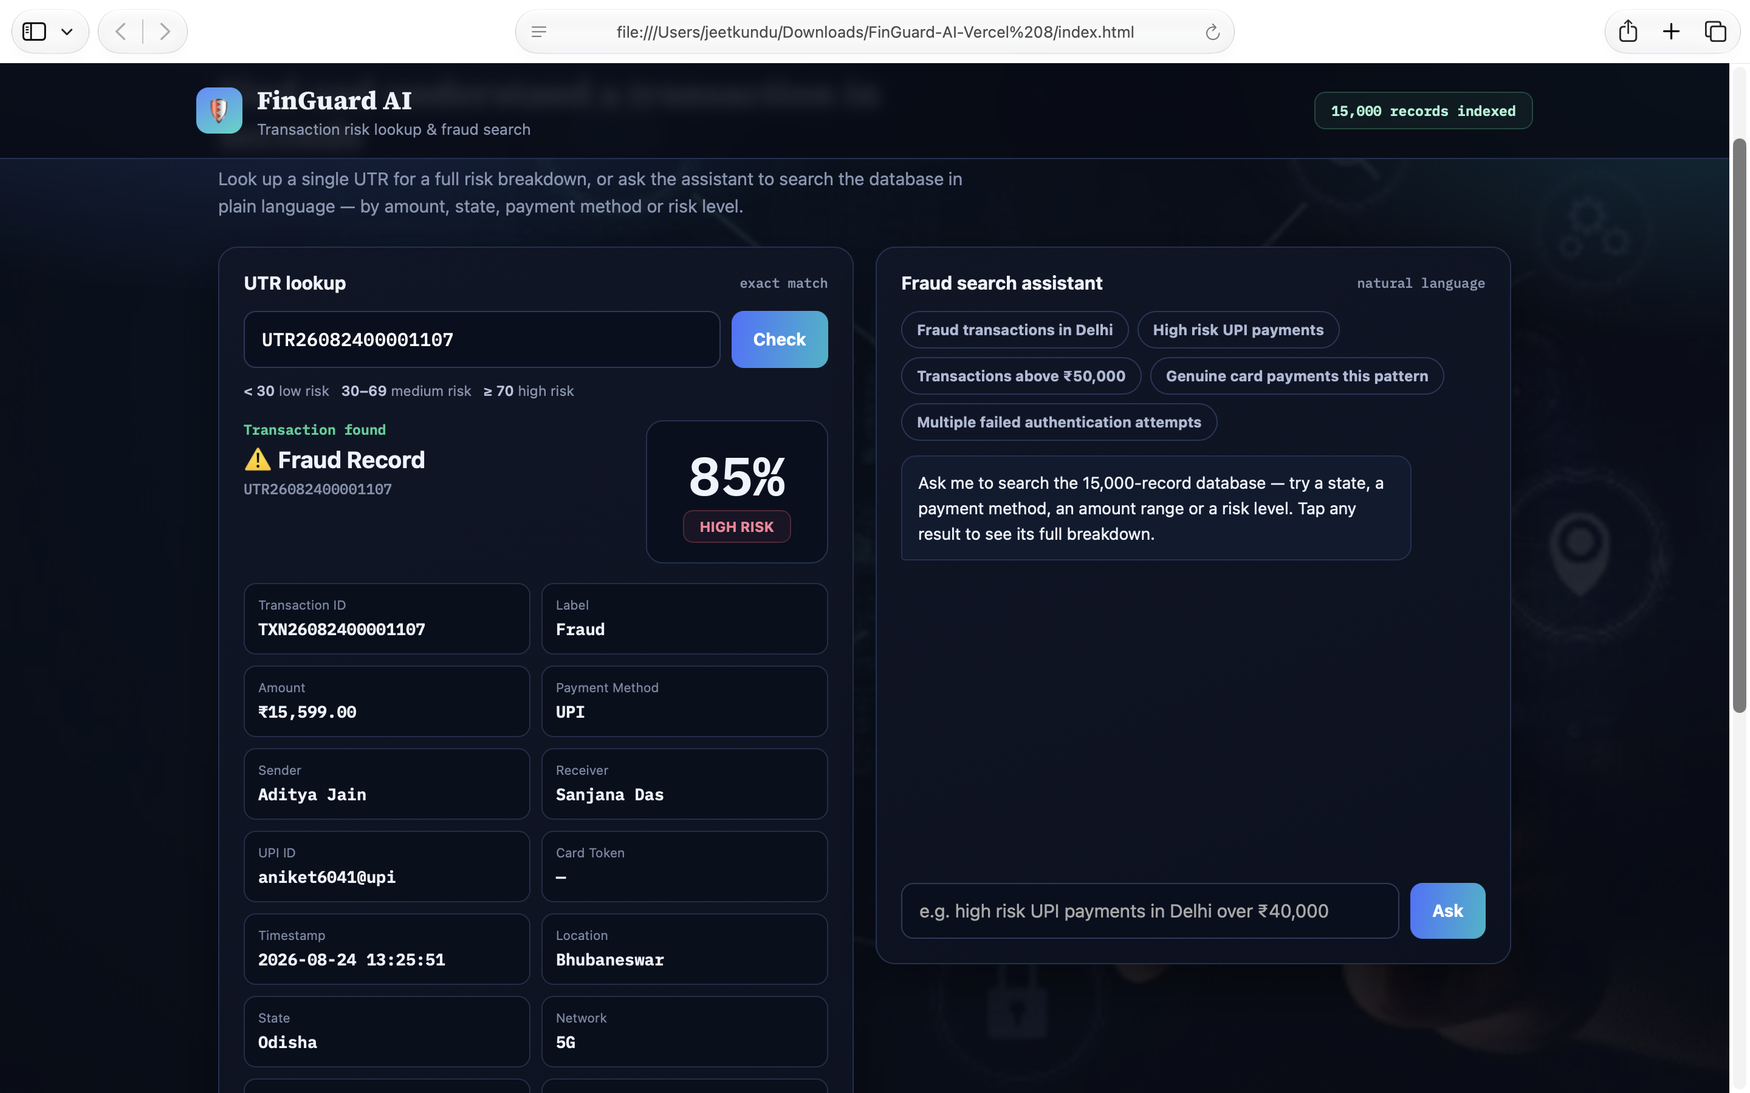Select the "Fraud transactions in Delhi" chip
The height and width of the screenshot is (1093, 1750).
tap(1015, 330)
